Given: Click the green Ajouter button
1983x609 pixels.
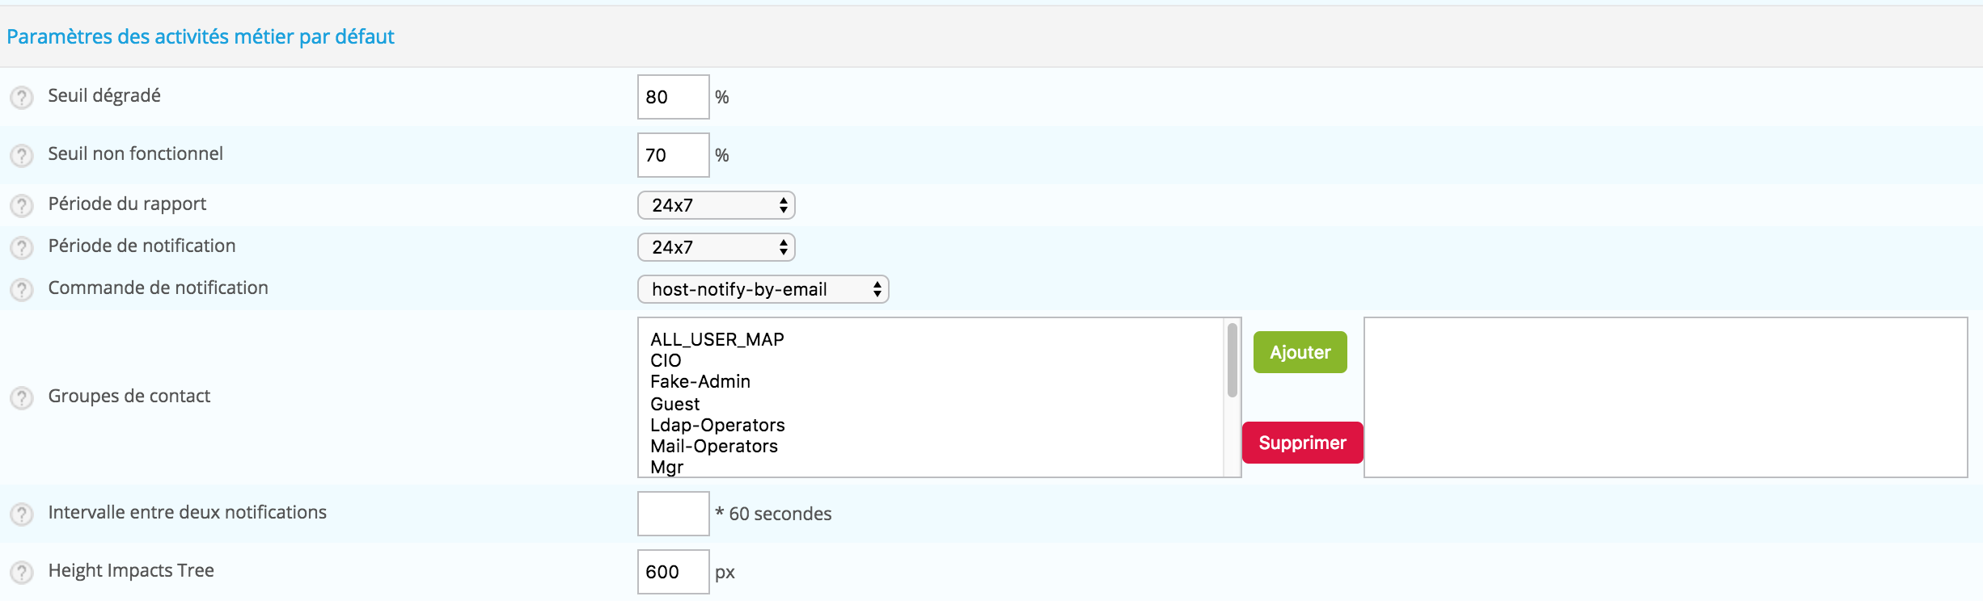Looking at the screenshot, I should click(1300, 352).
